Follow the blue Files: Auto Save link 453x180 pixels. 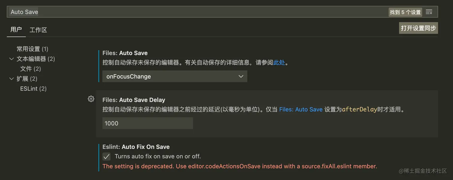pos(301,110)
